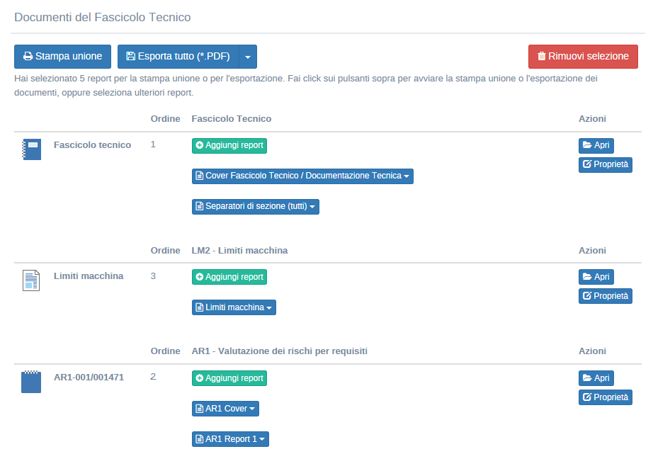This screenshot has height=454, width=653.
Task: Click the red Rimuovi selezione button
Action: pyautogui.click(x=583, y=57)
